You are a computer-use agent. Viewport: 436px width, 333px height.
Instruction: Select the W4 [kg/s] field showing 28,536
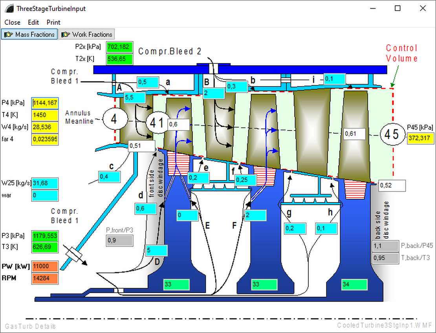(45, 127)
